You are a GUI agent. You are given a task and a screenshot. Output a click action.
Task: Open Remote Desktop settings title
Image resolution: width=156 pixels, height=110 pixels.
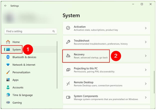coord(83,82)
